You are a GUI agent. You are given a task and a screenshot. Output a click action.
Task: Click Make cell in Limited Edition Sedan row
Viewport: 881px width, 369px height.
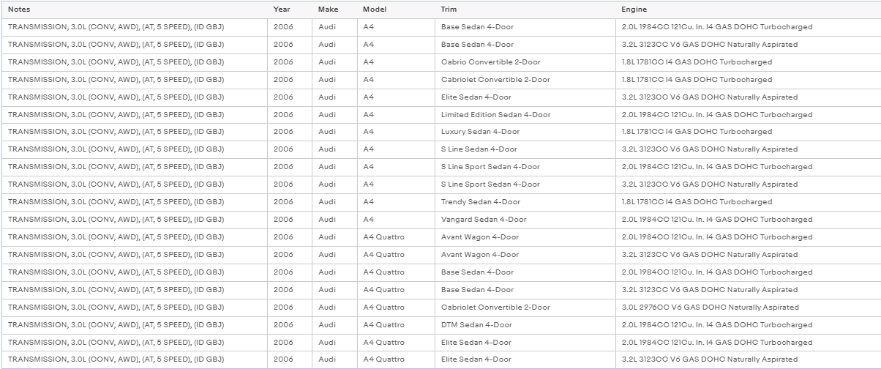[334, 115]
